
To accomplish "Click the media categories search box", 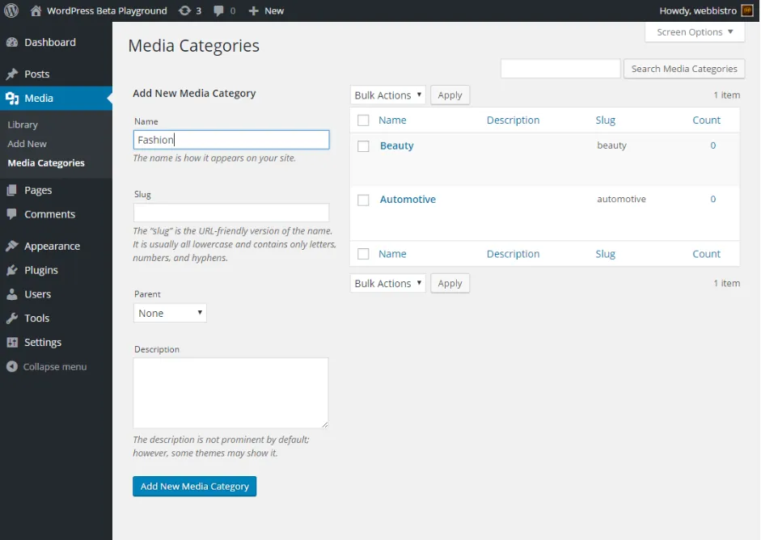I will [560, 69].
